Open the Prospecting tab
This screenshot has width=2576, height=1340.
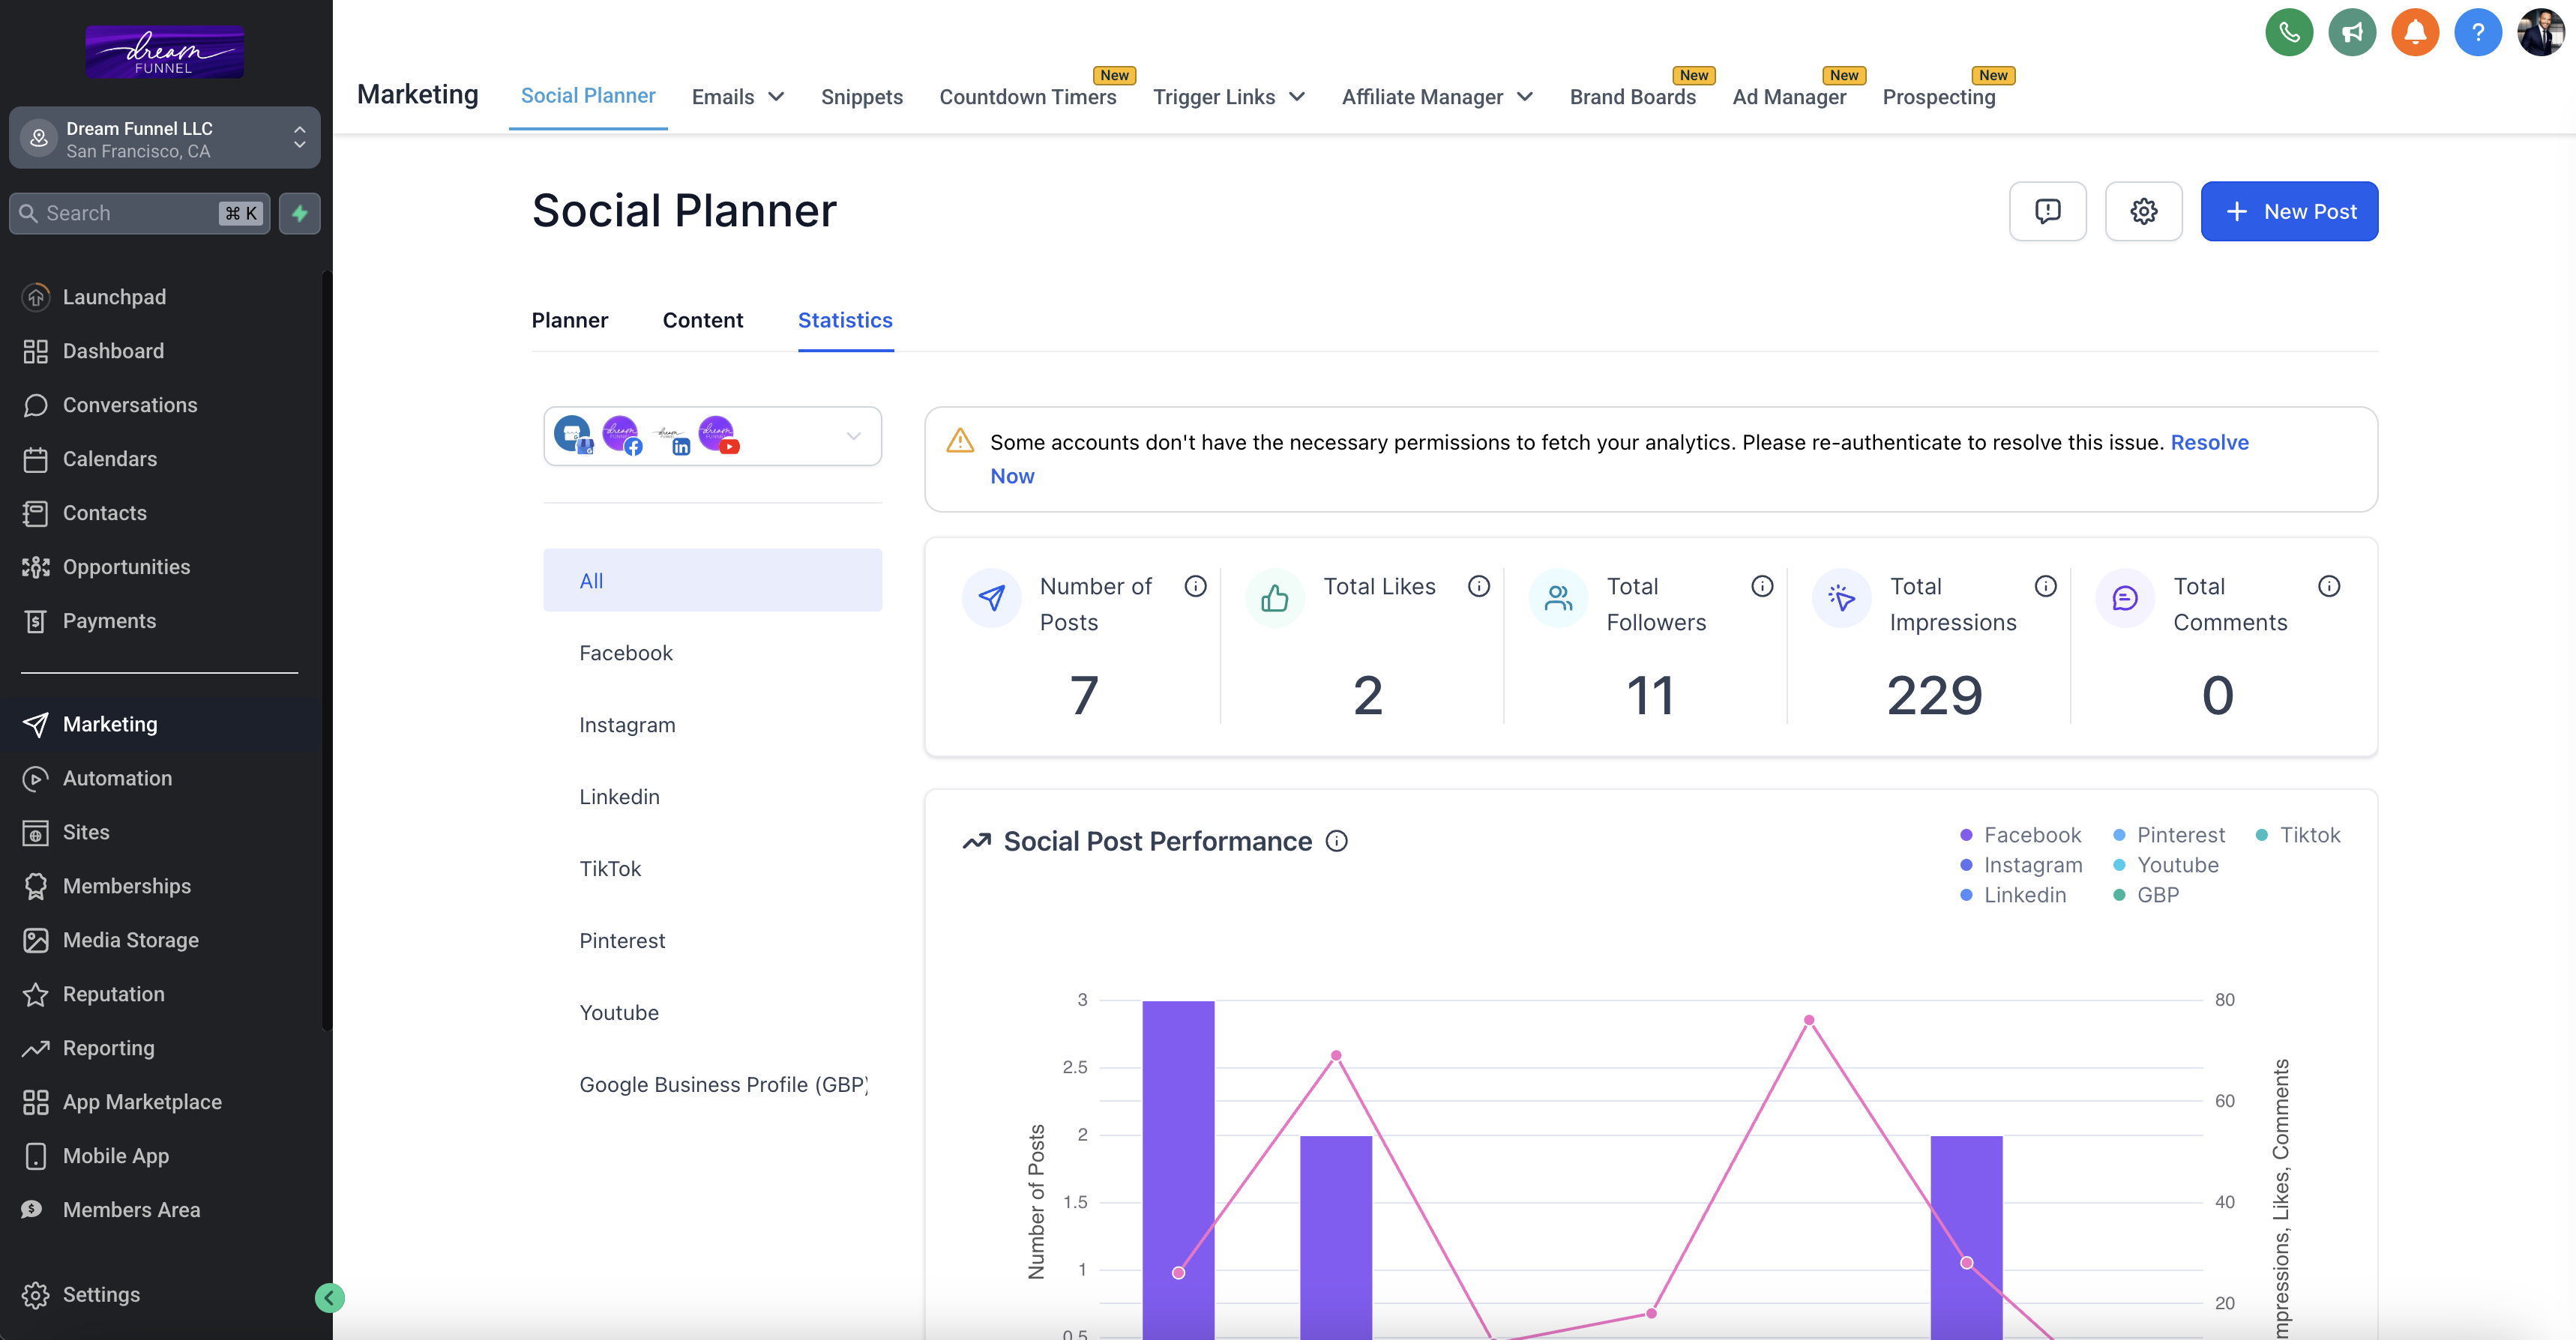1939,97
